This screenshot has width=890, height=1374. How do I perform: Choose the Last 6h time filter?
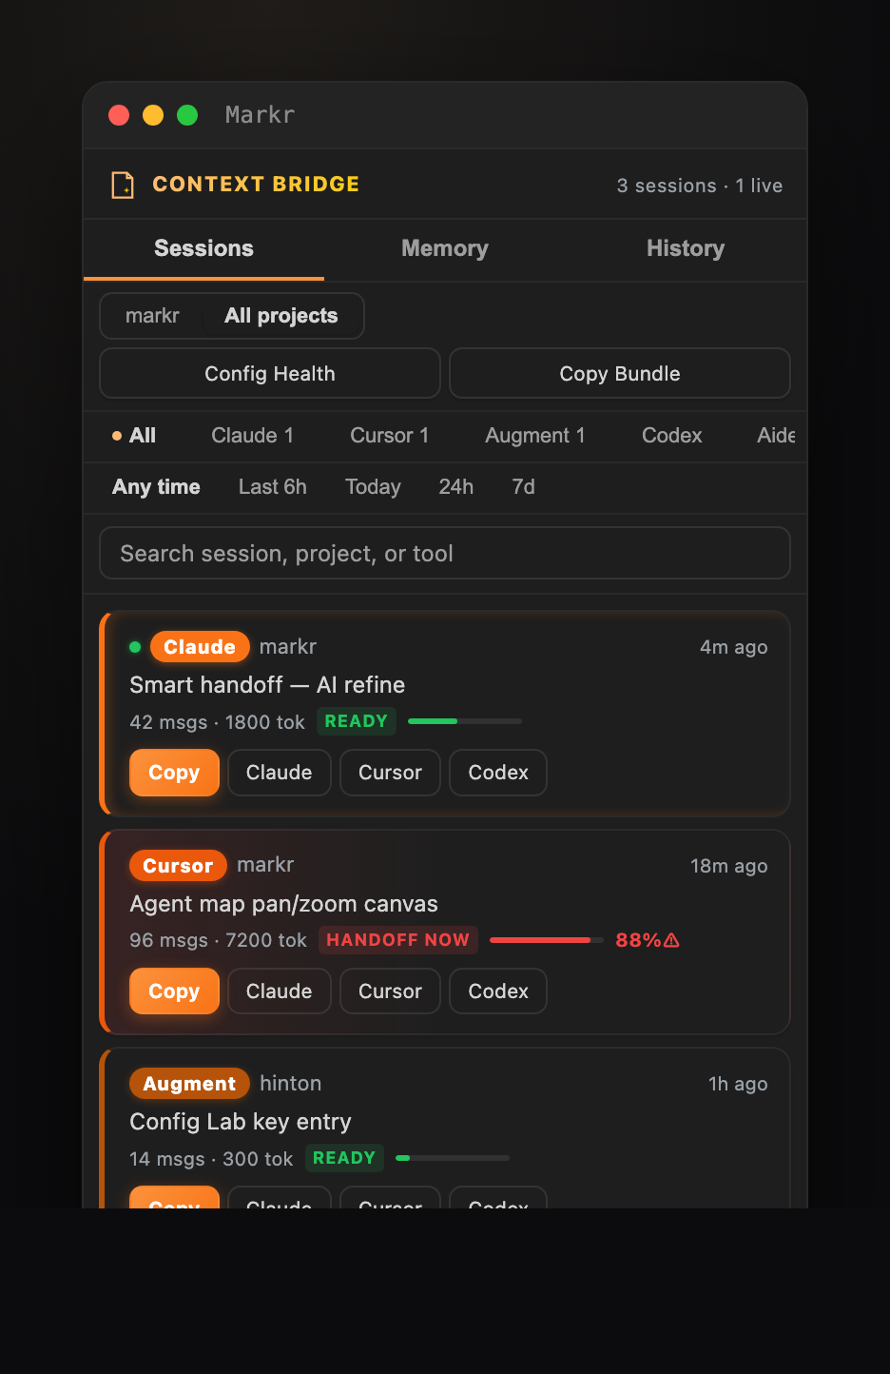pyautogui.click(x=273, y=487)
